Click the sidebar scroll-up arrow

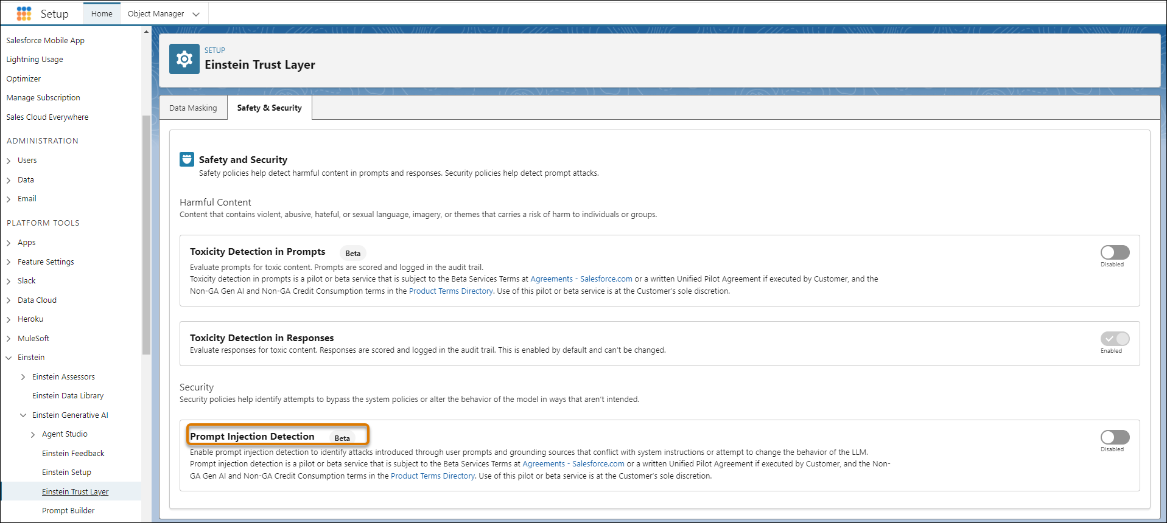point(146,32)
